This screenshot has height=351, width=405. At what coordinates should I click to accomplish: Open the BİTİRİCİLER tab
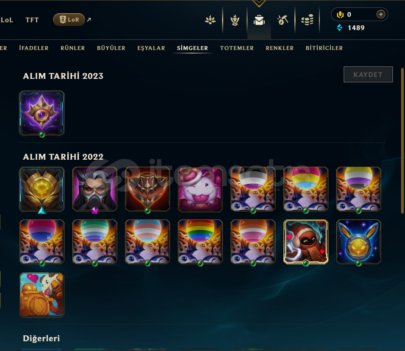pyautogui.click(x=324, y=48)
